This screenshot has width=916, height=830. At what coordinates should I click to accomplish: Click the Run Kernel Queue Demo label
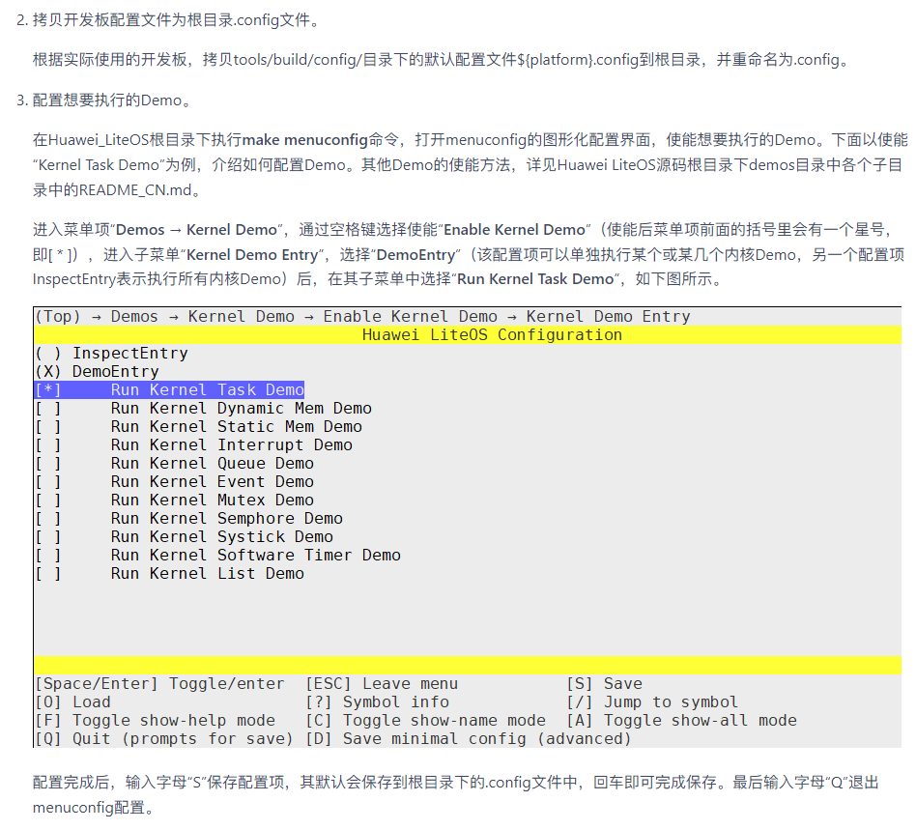(x=213, y=464)
